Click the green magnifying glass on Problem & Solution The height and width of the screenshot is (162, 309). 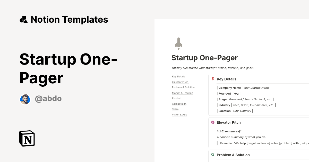(x=213, y=155)
